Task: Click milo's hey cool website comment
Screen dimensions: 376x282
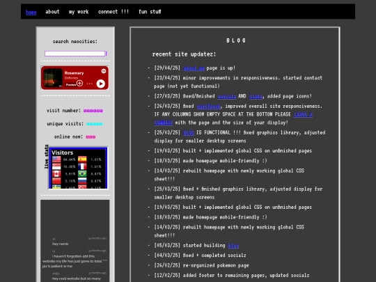Action: (77, 279)
